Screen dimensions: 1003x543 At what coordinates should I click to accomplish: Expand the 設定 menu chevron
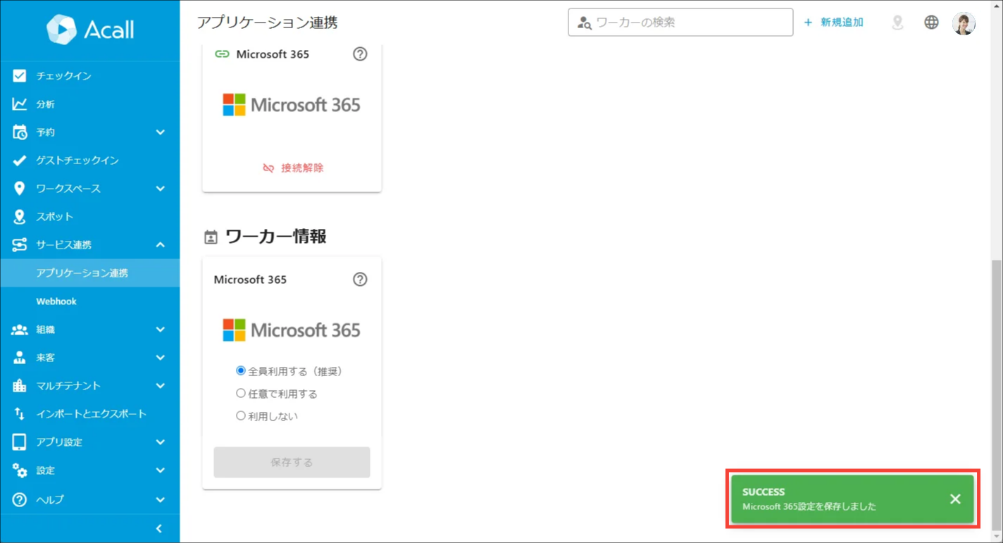point(161,470)
